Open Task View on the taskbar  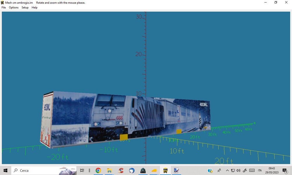tap(82, 170)
